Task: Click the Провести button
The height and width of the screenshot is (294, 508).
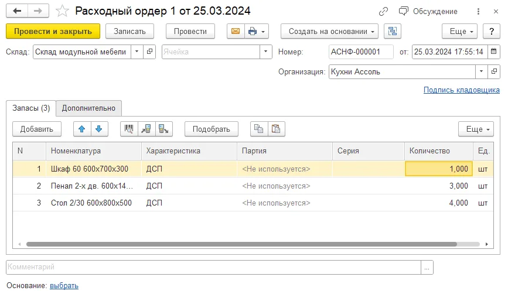Action: 190,32
